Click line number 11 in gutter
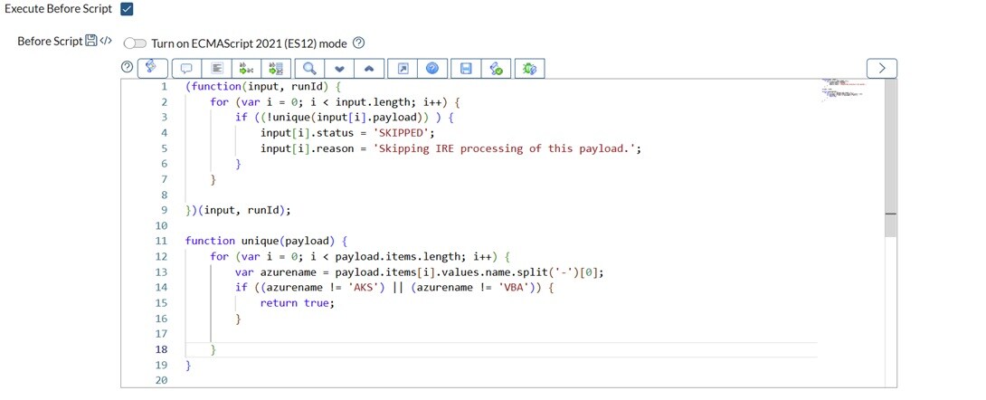The height and width of the screenshot is (400, 986). click(161, 241)
